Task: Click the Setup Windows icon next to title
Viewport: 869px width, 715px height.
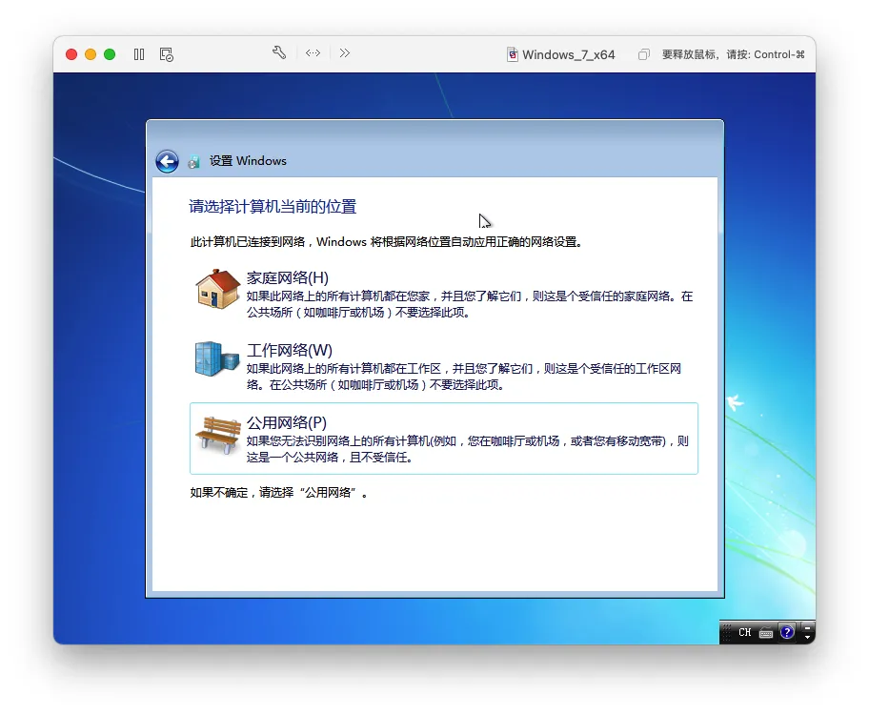Action: (x=193, y=161)
